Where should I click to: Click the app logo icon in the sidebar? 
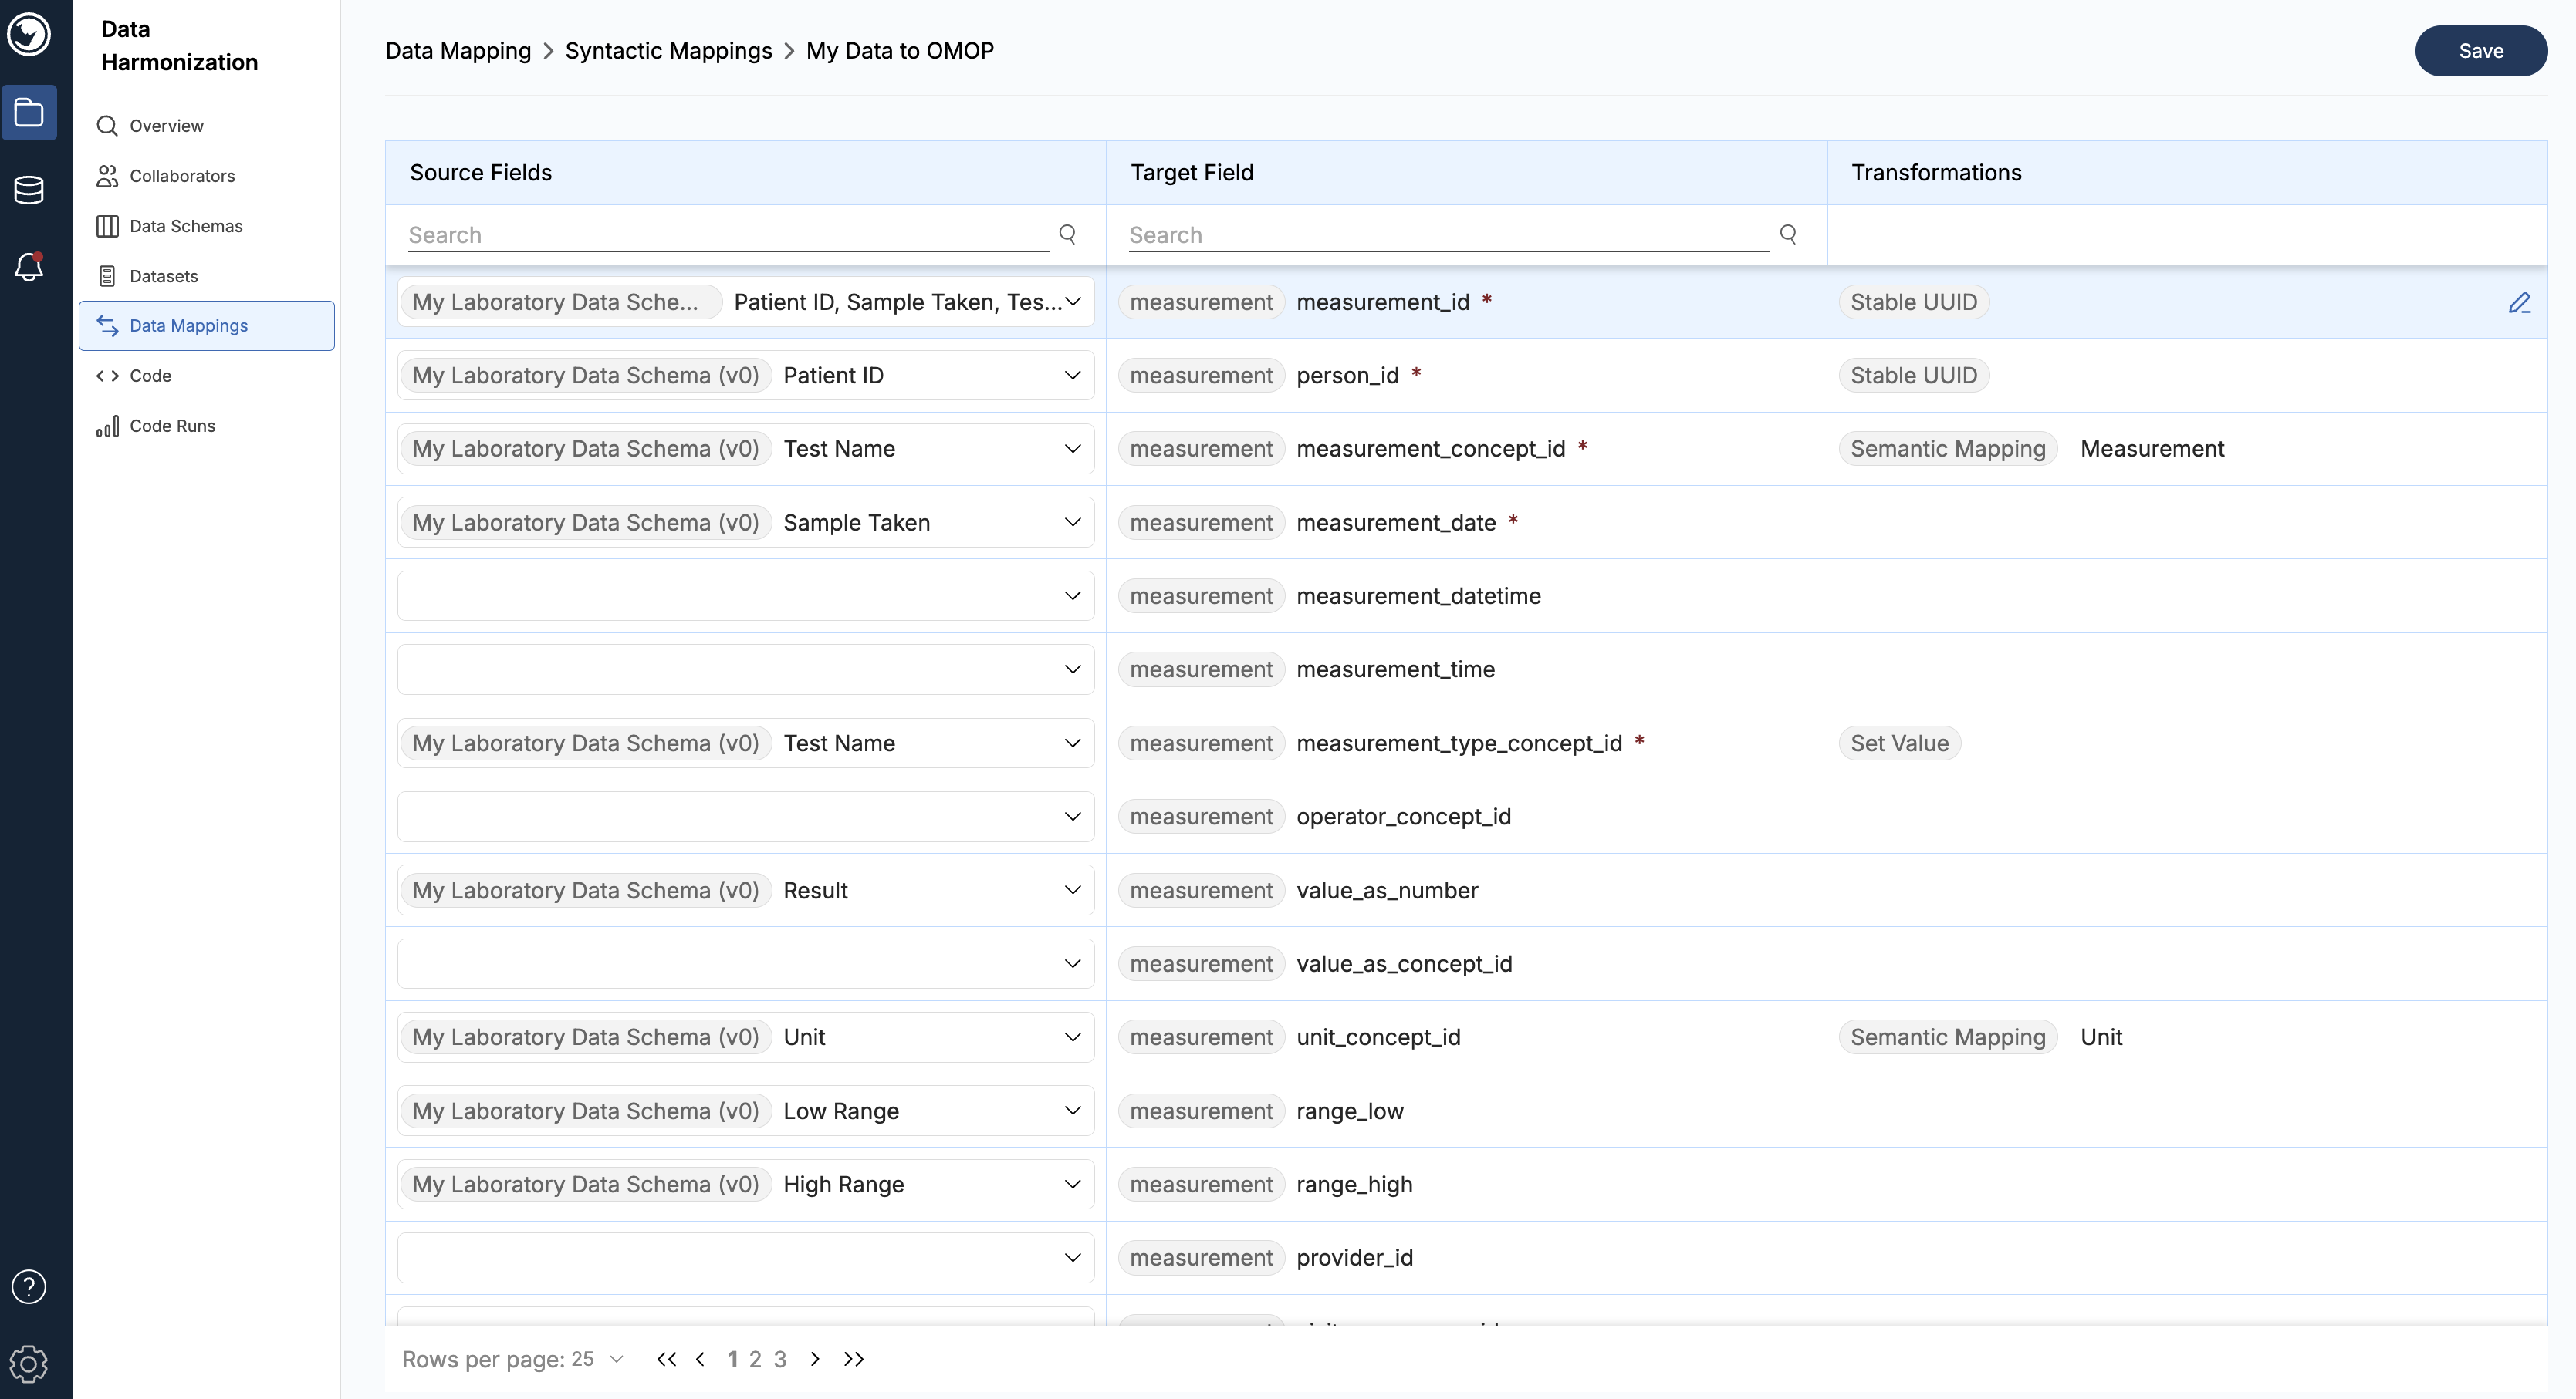point(29,35)
